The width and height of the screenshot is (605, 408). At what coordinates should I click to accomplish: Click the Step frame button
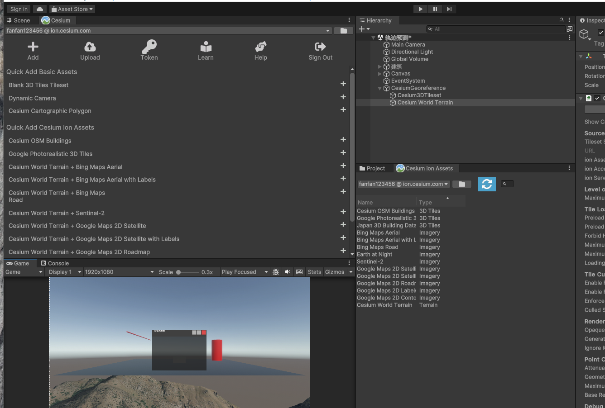pos(449,9)
